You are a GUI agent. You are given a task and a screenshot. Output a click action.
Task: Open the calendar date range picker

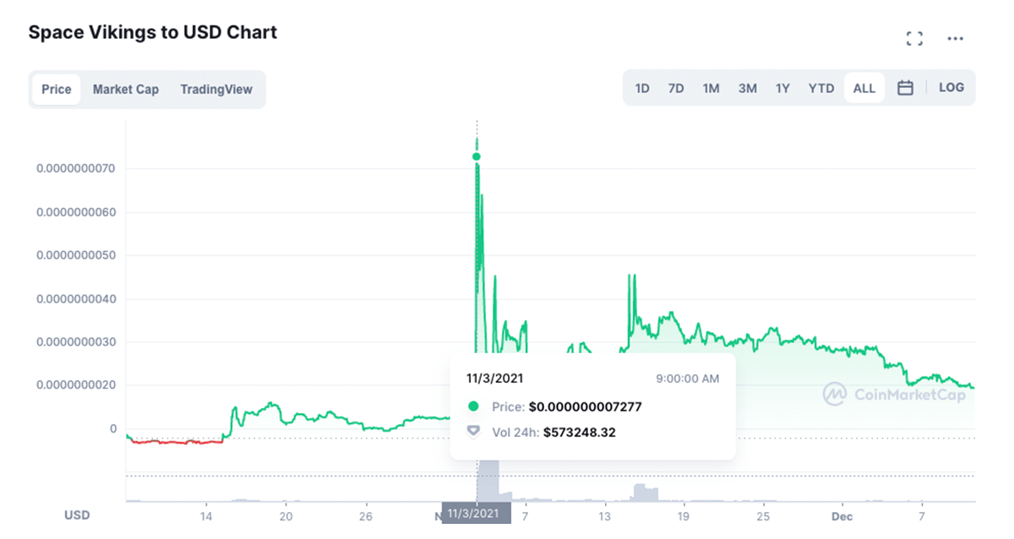[x=905, y=88]
